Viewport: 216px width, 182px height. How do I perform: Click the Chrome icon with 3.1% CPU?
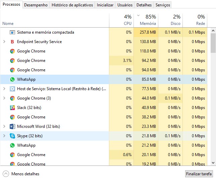(12, 61)
